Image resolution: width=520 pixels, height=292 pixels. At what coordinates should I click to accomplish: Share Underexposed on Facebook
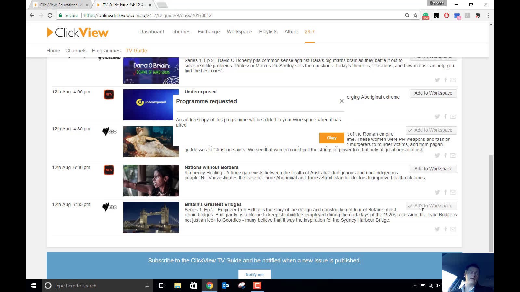pos(446,116)
